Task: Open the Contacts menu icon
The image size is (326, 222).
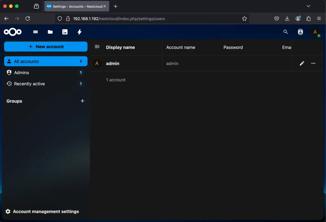Action: (300, 32)
